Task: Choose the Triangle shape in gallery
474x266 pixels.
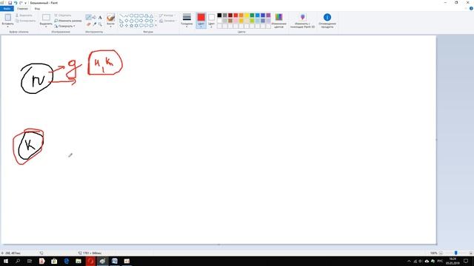Action: point(151,16)
